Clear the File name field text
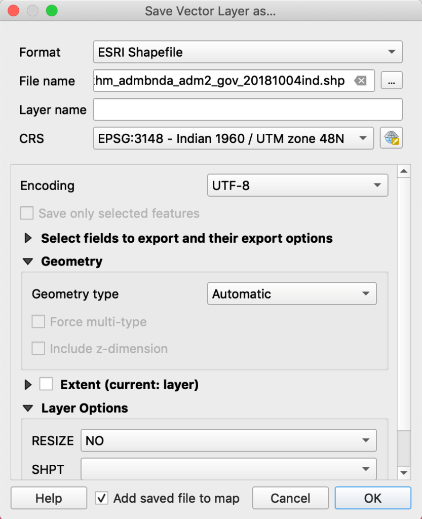 coord(360,81)
